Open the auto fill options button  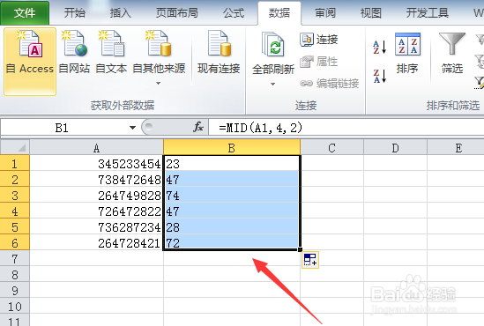(x=310, y=260)
